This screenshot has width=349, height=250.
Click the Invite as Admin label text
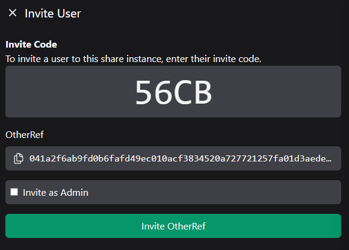tap(55, 193)
